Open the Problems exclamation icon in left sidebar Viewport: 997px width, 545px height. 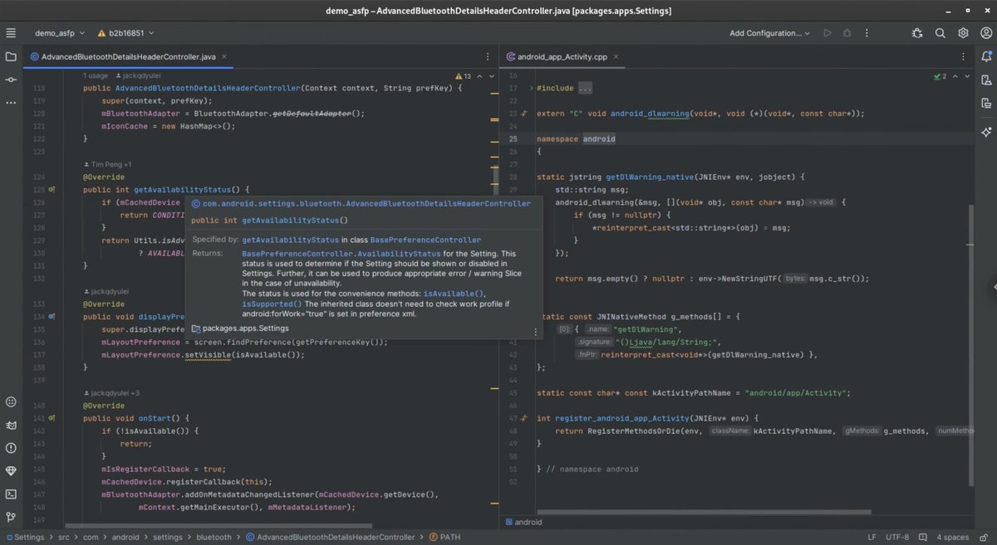pyautogui.click(x=11, y=448)
